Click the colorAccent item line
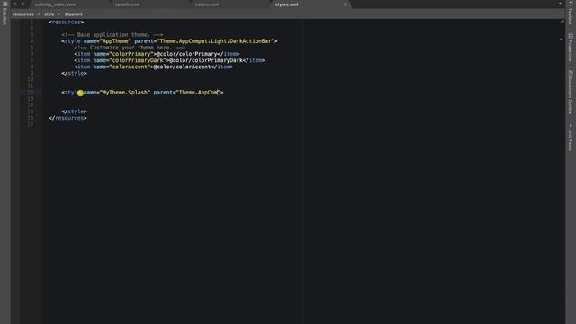The width and height of the screenshot is (576, 324). point(154,67)
